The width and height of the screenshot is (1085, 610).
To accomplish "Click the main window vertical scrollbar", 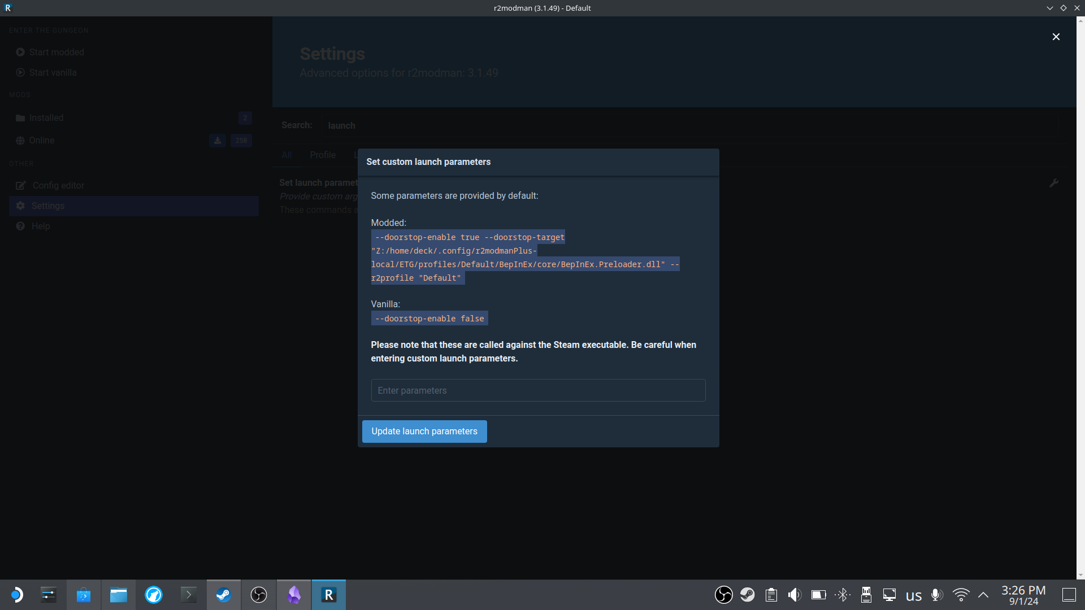I will [1080, 297].
